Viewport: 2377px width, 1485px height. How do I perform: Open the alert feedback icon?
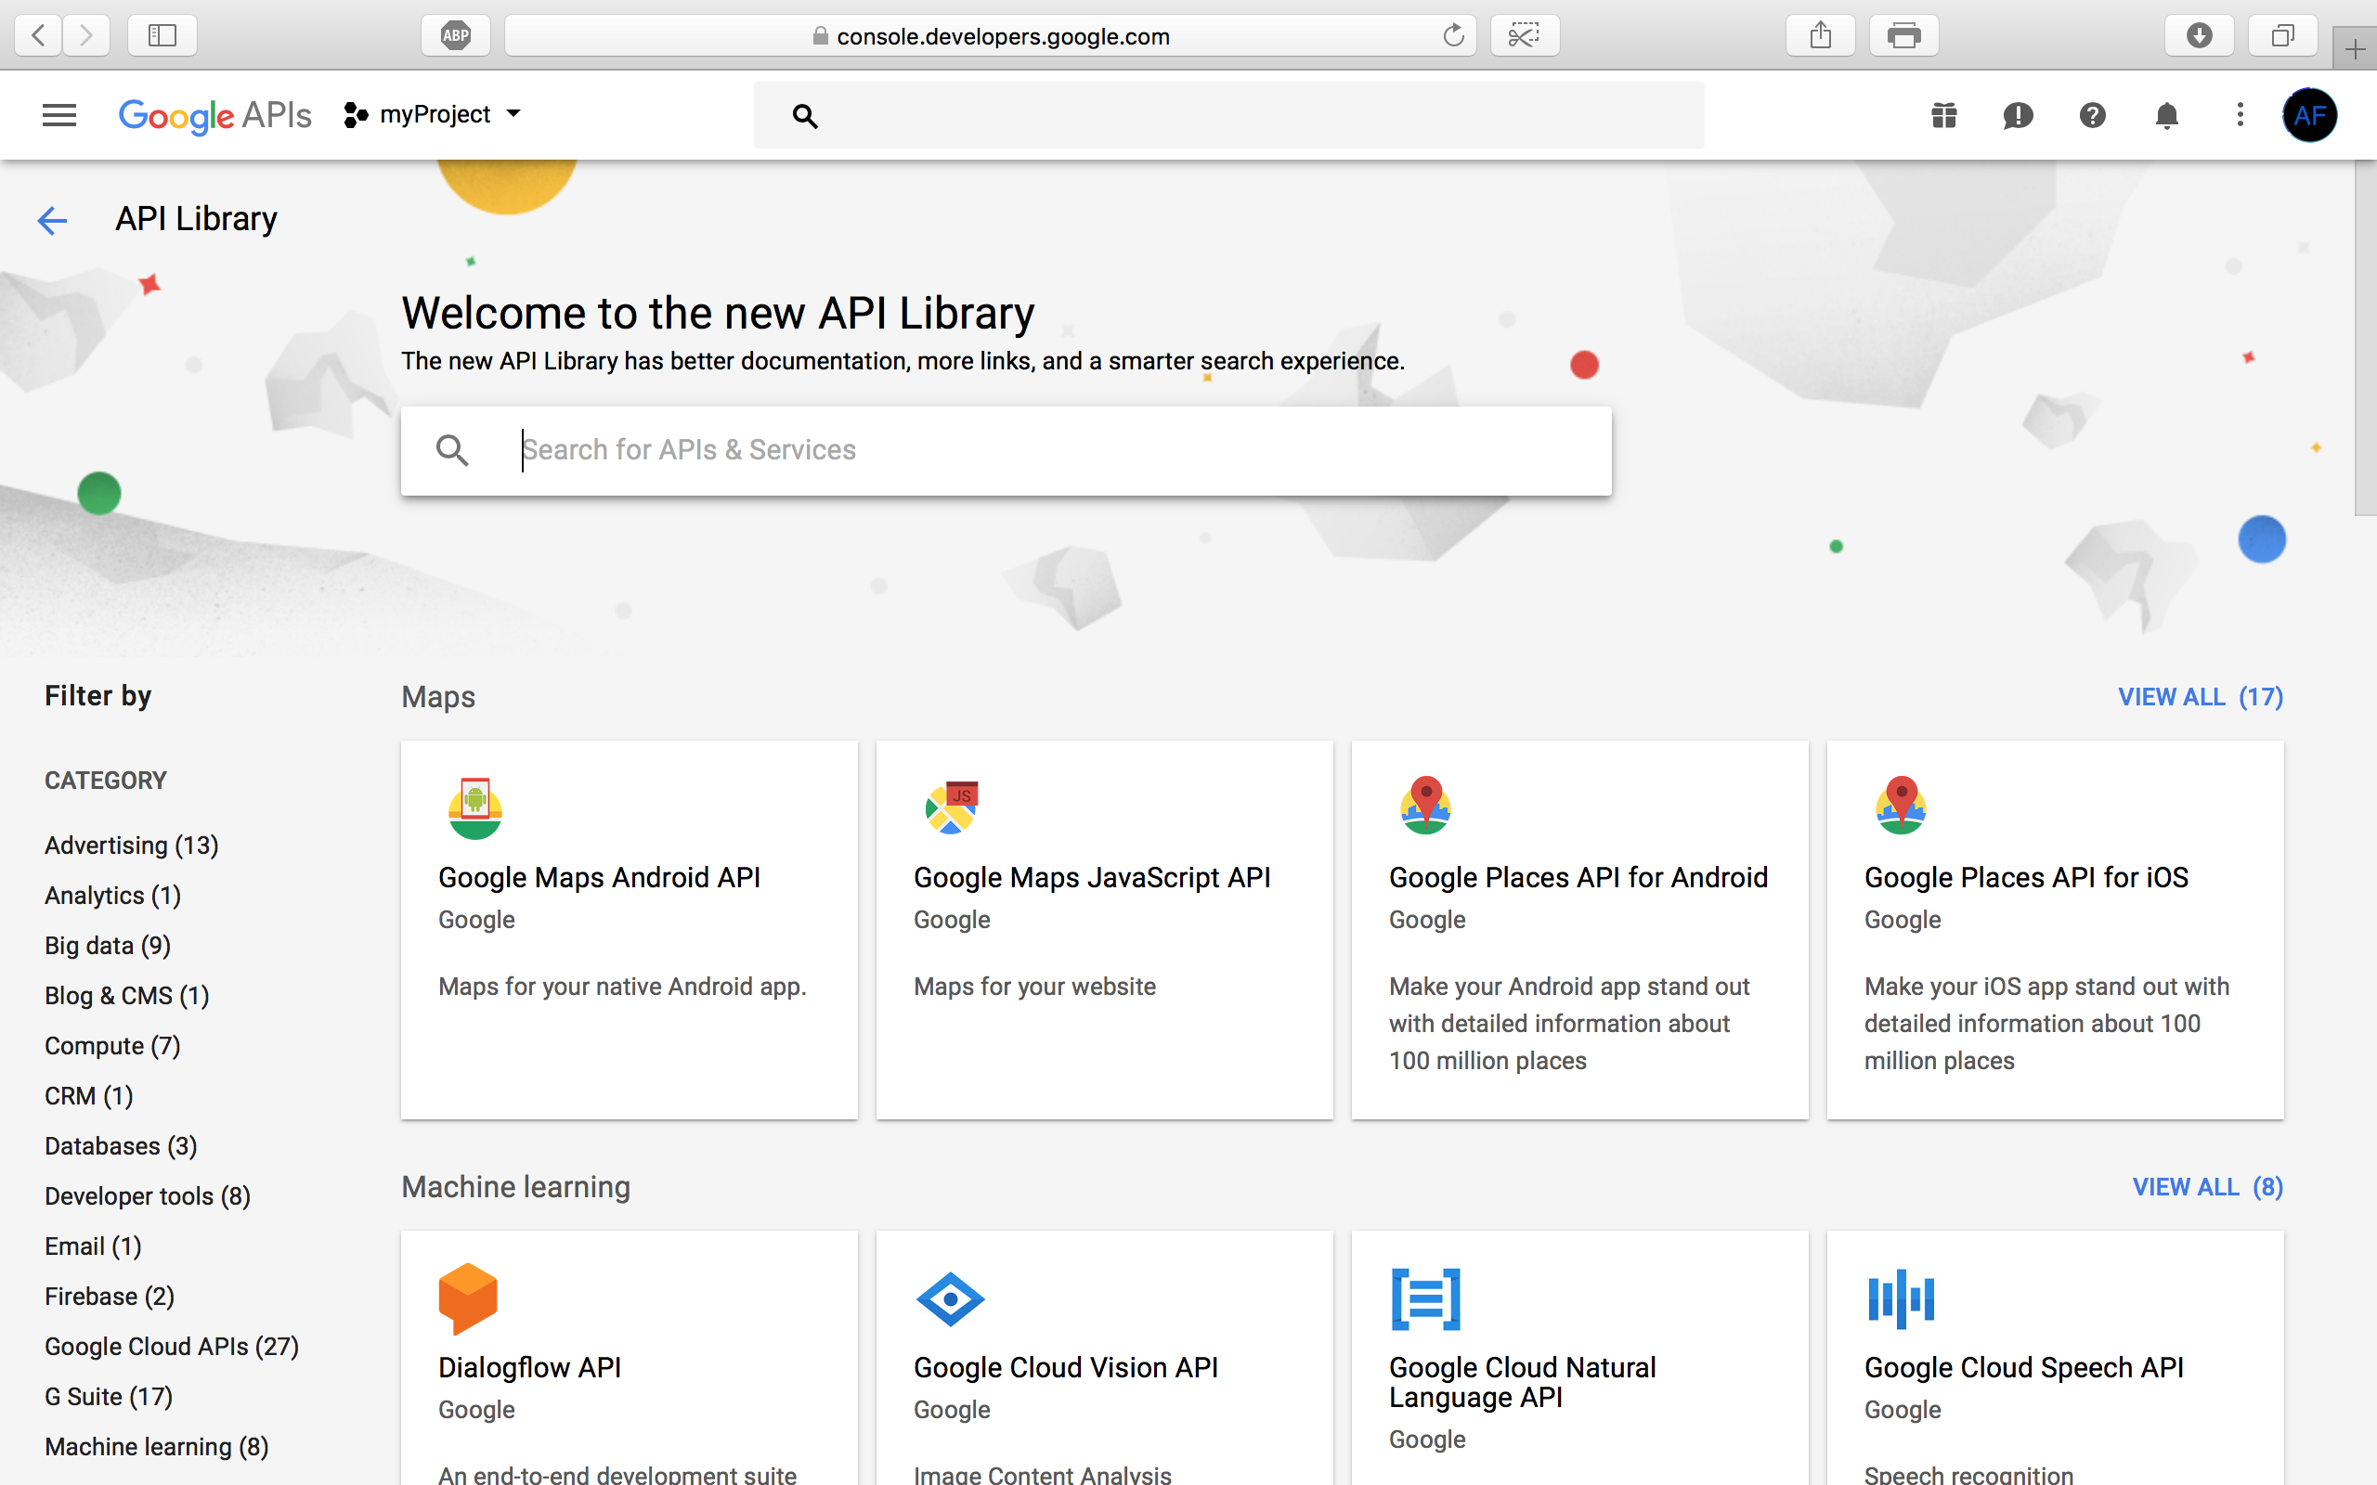(2018, 115)
